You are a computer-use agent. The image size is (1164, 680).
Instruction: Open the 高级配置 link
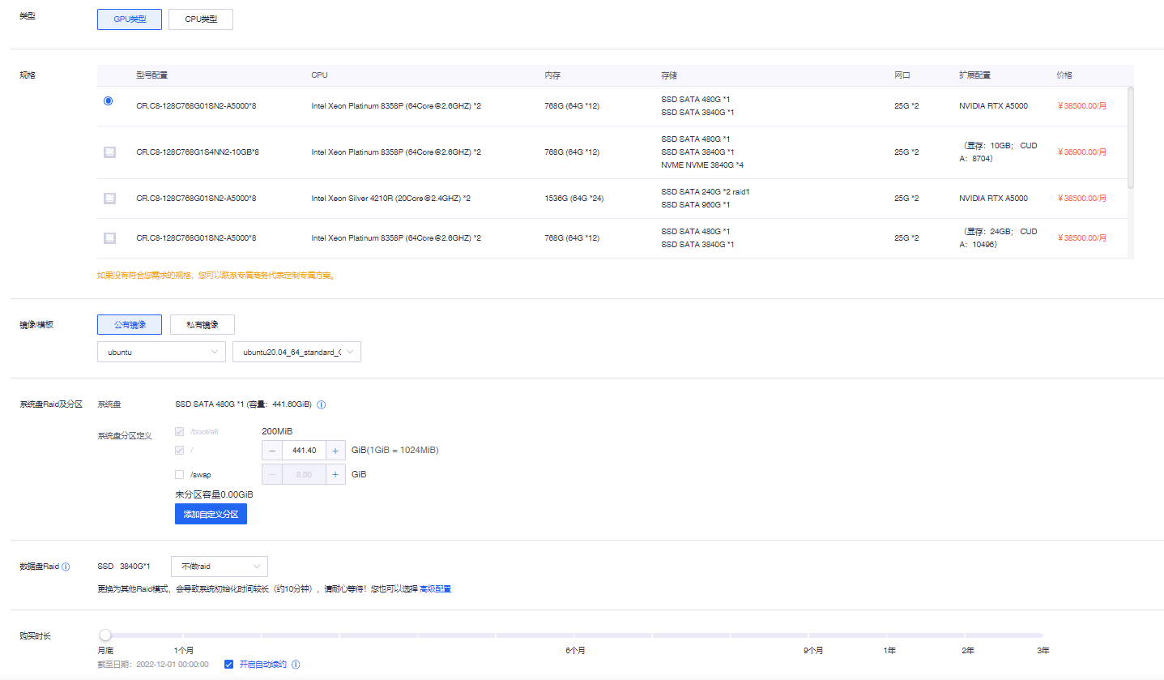click(x=435, y=589)
